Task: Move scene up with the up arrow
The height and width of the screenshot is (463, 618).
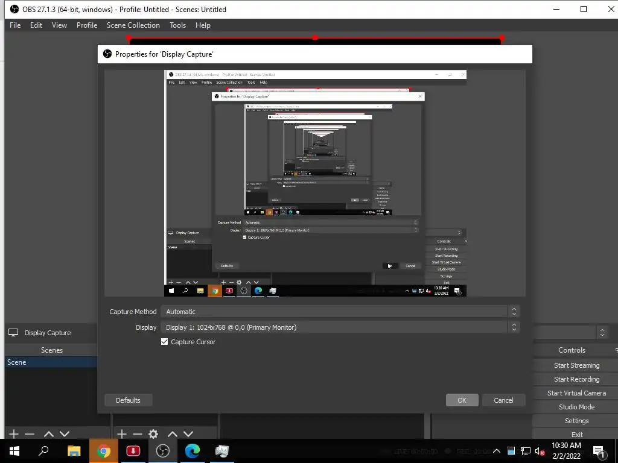Action: coord(48,434)
